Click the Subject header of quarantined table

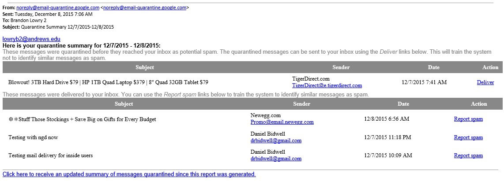tap(145, 67)
